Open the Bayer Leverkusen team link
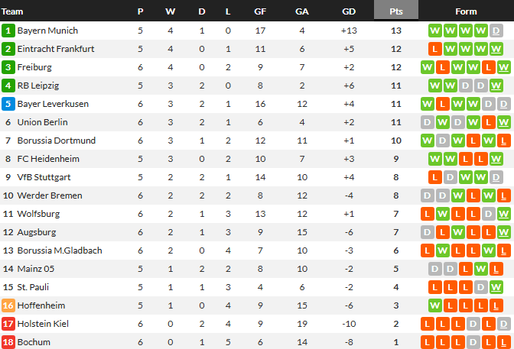Image resolution: width=514 pixels, height=349 pixels. [x=53, y=104]
